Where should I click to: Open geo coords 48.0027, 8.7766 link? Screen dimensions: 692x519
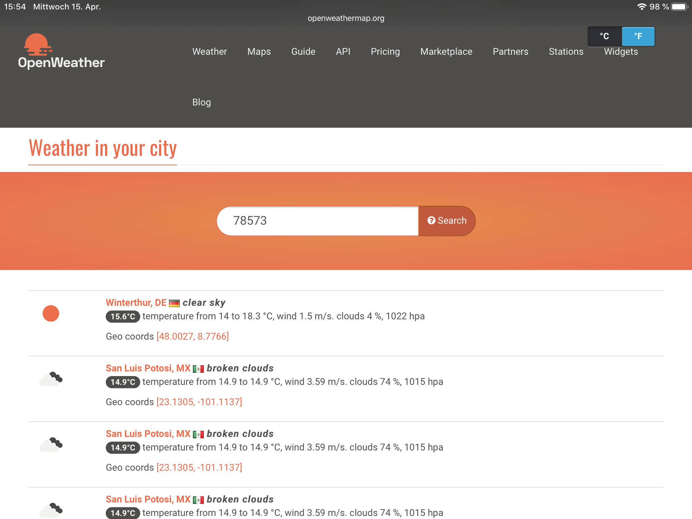pyautogui.click(x=193, y=337)
